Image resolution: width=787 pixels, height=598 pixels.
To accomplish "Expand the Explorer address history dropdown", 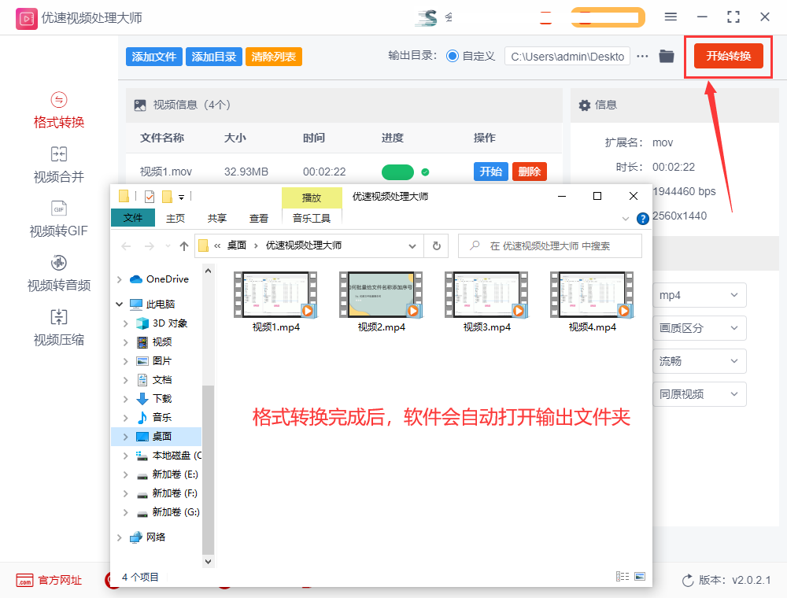I will tap(412, 245).
